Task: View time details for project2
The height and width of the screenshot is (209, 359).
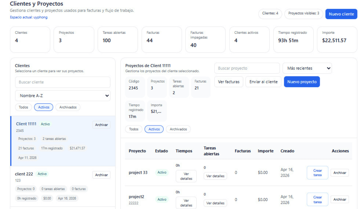Action: (x=186, y=203)
